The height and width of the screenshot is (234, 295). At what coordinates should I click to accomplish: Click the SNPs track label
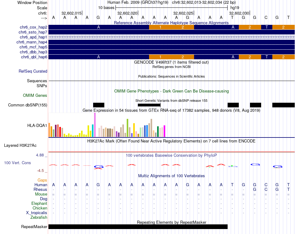pyautogui.click(x=42, y=86)
